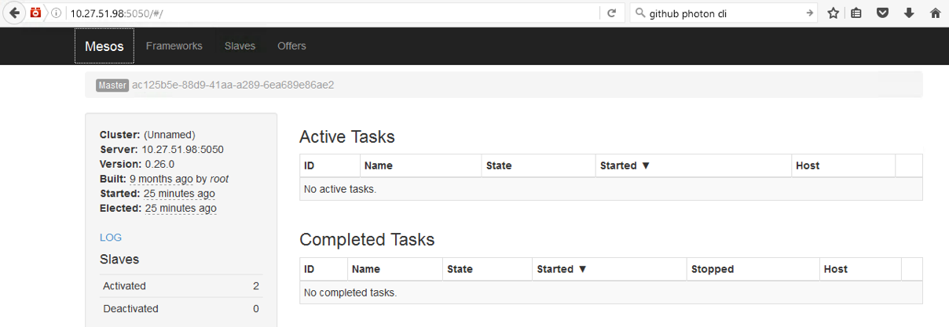This screenshot has width=949, height=327.
Task: Sort Active Tasks by Started column
Action: click(625, 165)
